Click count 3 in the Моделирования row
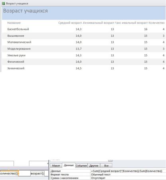 pyautogui.click(x=164, y=49)
